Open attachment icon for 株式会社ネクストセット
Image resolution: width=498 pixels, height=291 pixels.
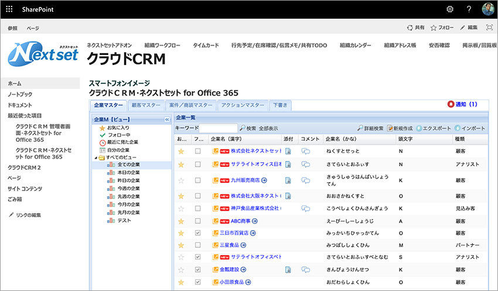pos(288,152)
